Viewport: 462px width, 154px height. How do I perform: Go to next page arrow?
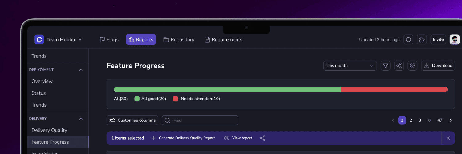click(451, 120)
